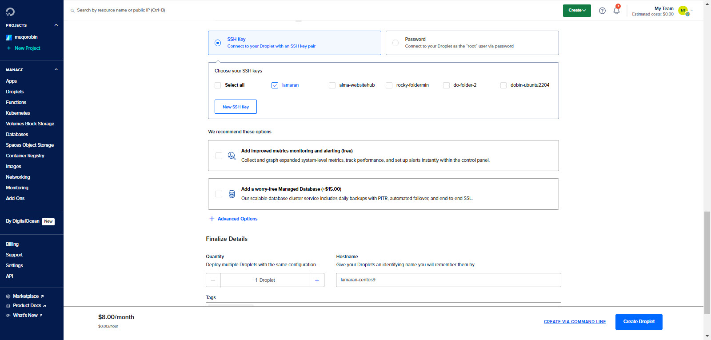Image resolution: width=711 pixels, height=340 pixels.
Task: Open Functions in the sidebar
Action: pyautogui.click(x=16, y=103)
